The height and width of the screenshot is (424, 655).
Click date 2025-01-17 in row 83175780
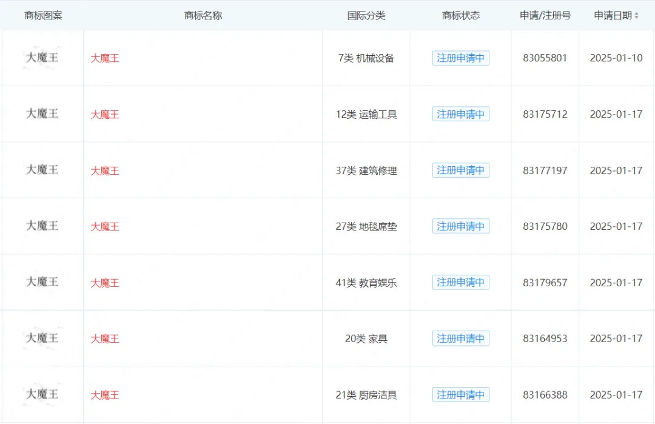coord(616,226)
